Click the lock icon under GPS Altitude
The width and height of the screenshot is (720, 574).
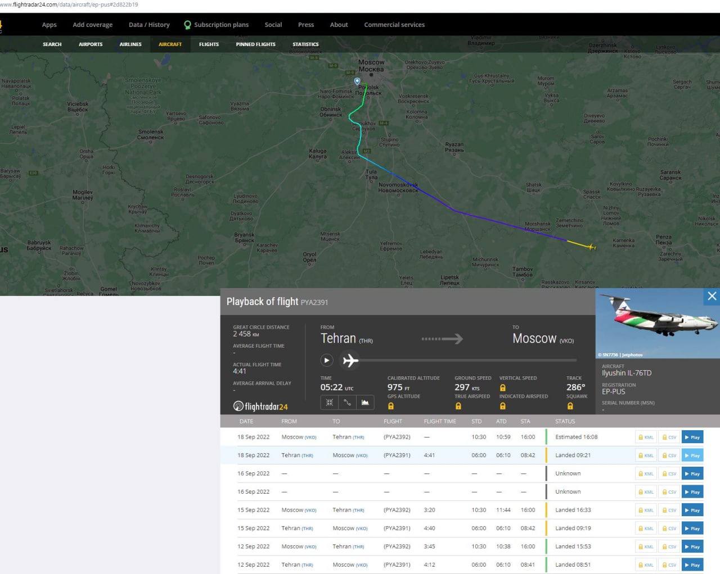391,406
